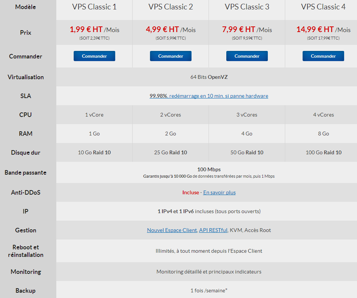Click the 7,99 € HT price
Screen dimensions: 357x298
[x=238, y=29]
